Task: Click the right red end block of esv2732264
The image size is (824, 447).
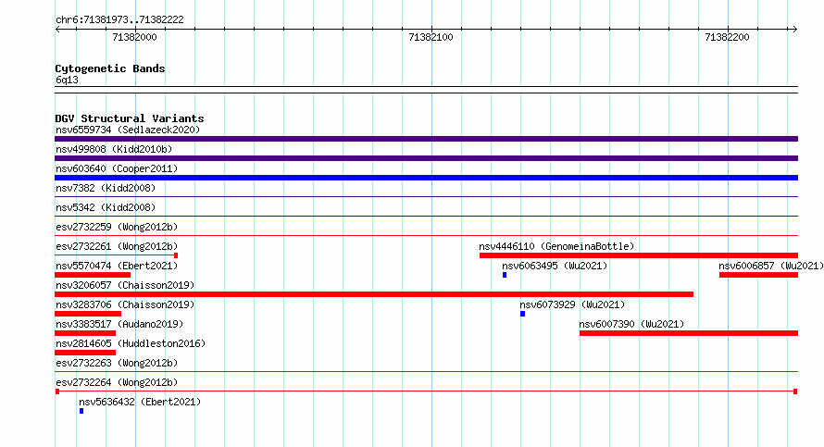Action: 795,391
